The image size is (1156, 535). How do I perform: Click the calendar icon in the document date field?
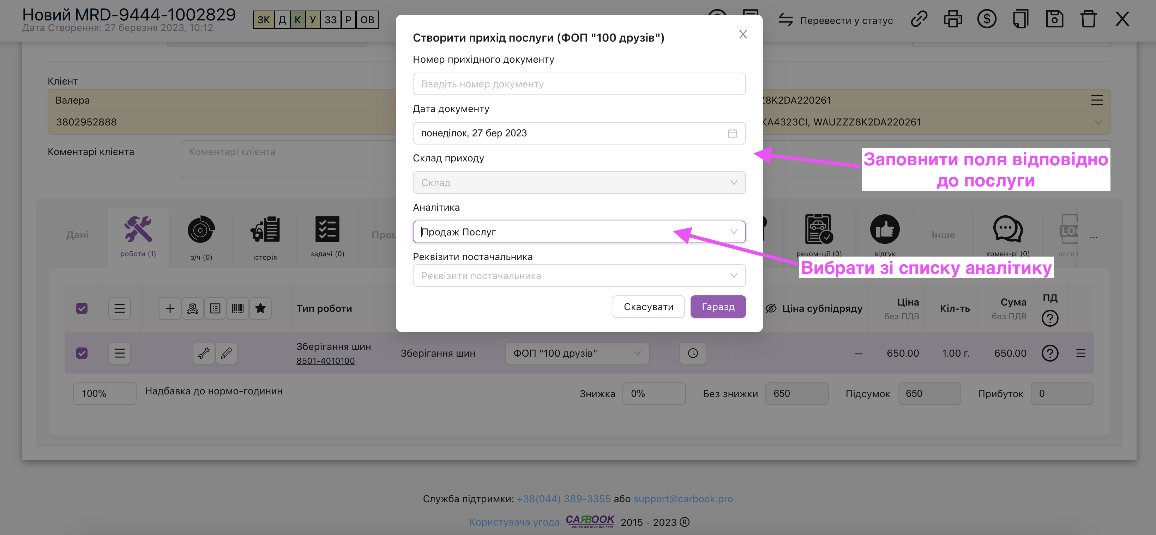732,133
